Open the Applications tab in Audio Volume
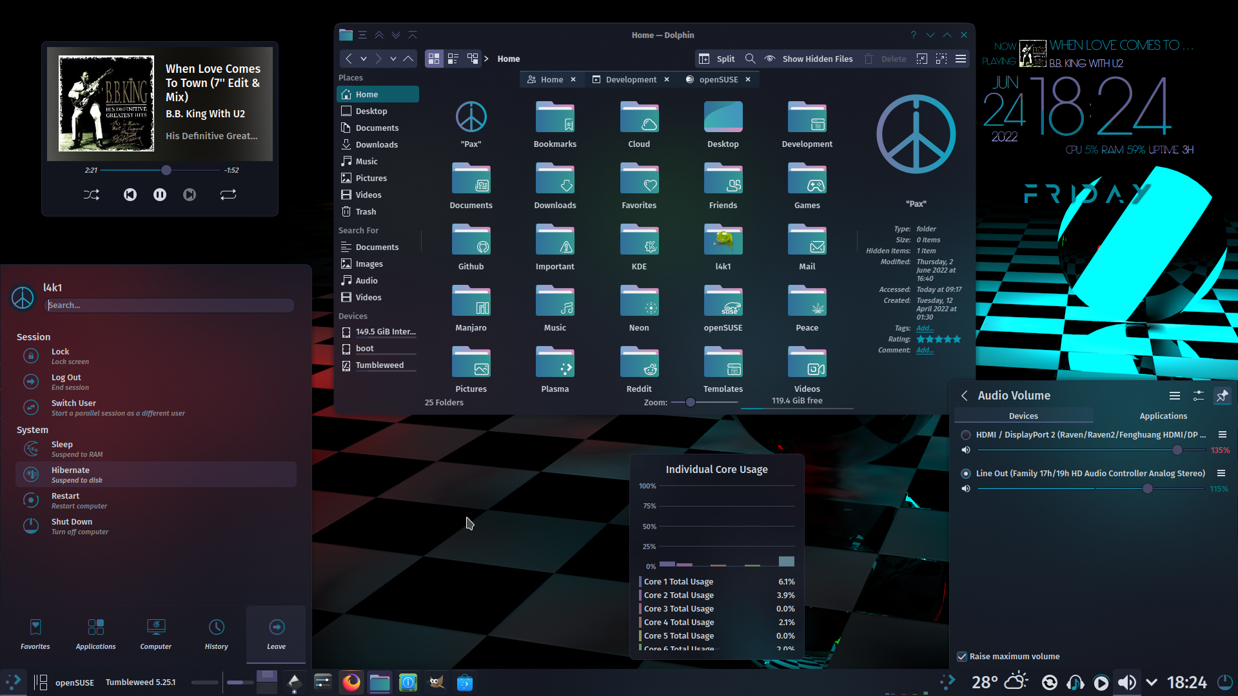This screenshot has width=1238, height=696. (1163, 416)
